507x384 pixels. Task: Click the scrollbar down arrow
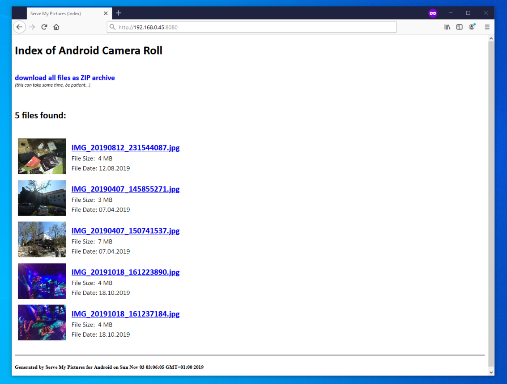[x=491, y=372]
